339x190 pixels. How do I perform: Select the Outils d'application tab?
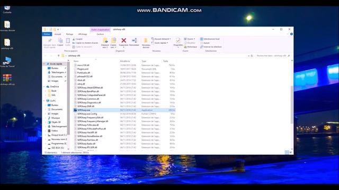100,30
